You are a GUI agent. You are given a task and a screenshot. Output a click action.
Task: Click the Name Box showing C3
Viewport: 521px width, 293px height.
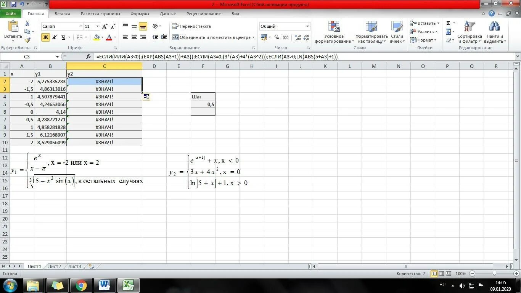[27, 56]
